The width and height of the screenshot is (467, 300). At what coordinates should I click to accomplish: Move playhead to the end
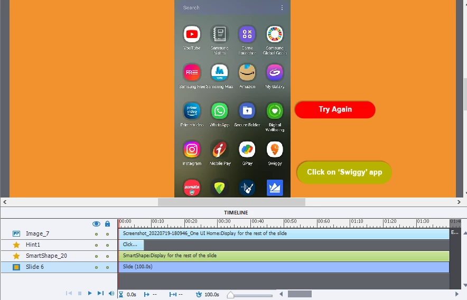pos(101,294)
